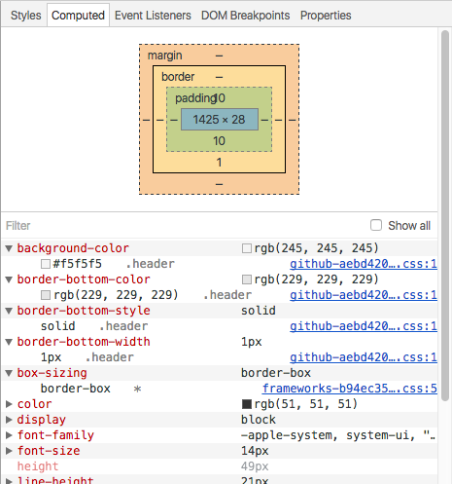Open the frameworks-b94ec35 css:5 link
This screenshot has width=452, height=484.
pos(350,389)
